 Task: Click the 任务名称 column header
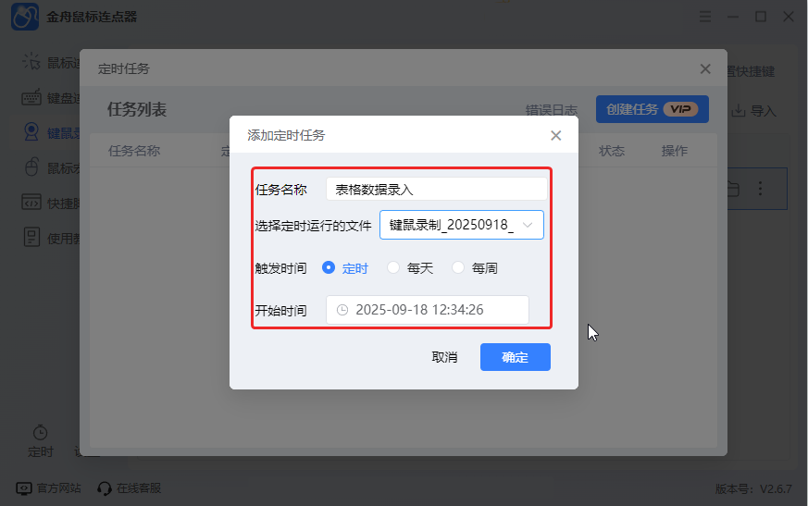[134, 151]
